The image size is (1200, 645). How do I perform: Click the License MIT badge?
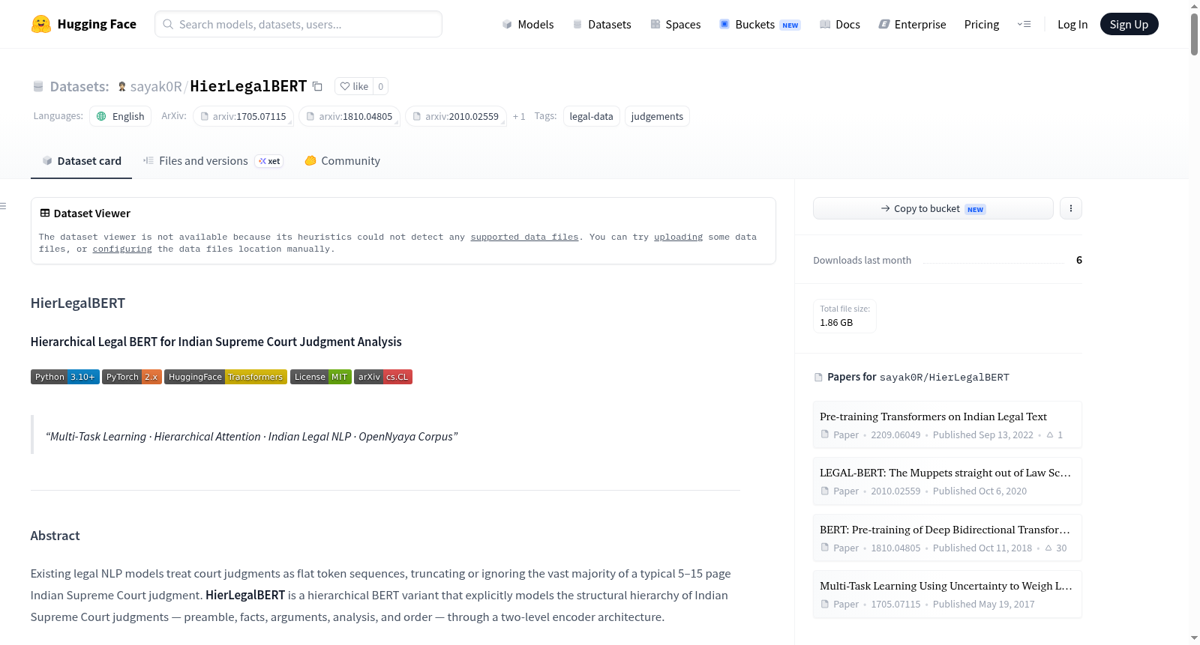pyautogui.click(x=321, y=377)
